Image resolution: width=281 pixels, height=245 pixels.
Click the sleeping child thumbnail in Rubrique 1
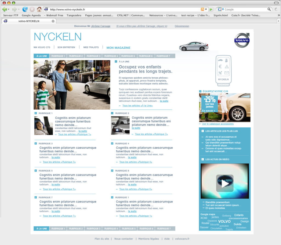[x=44, y=126]
